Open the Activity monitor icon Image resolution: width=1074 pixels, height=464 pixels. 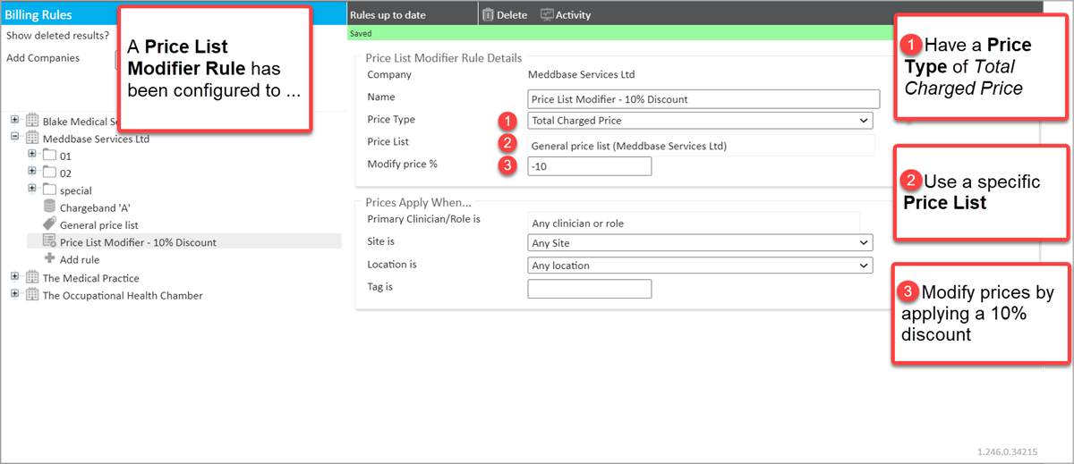pyautogui.click(x=548, y=15)
